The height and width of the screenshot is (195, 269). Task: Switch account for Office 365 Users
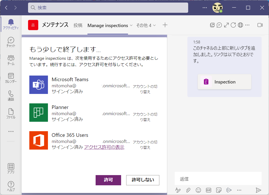click(145, 145)
